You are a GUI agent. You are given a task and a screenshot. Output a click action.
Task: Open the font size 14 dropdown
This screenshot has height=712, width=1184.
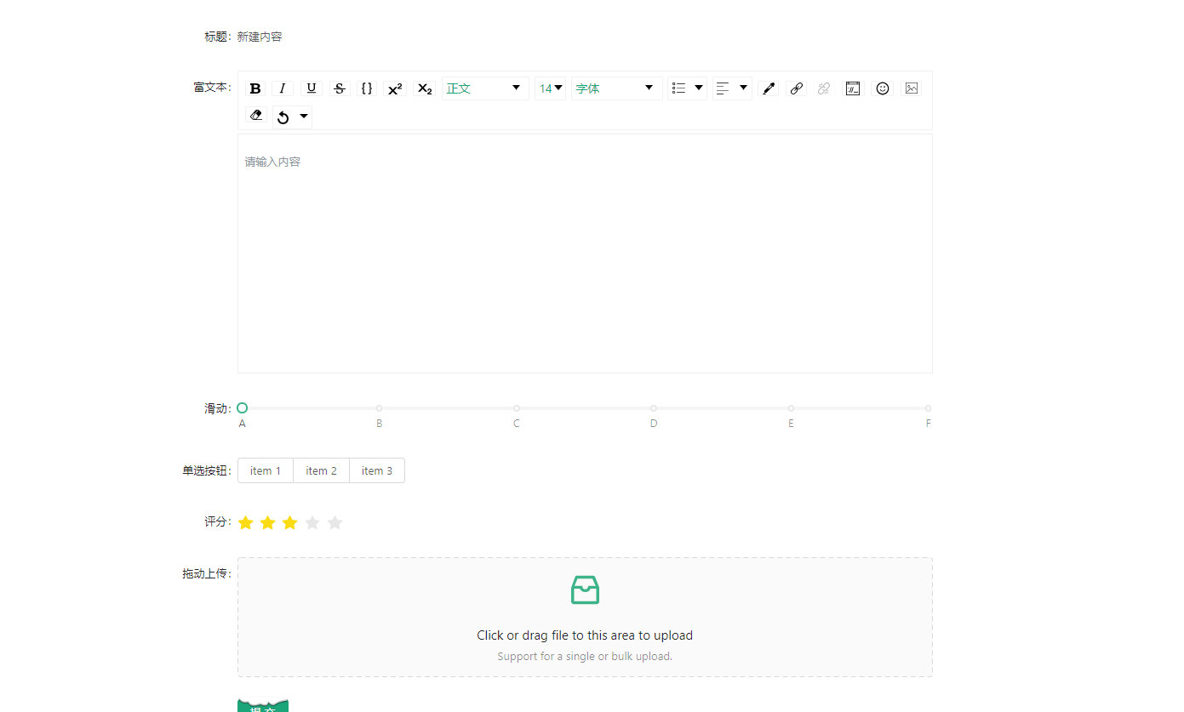coord(550,88)
